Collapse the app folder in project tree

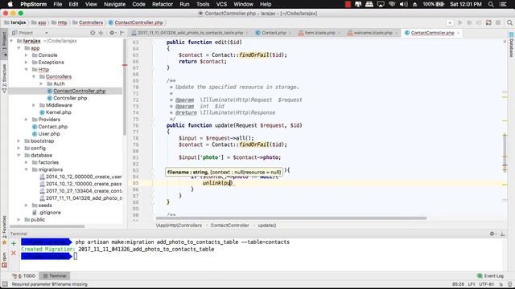19,48
